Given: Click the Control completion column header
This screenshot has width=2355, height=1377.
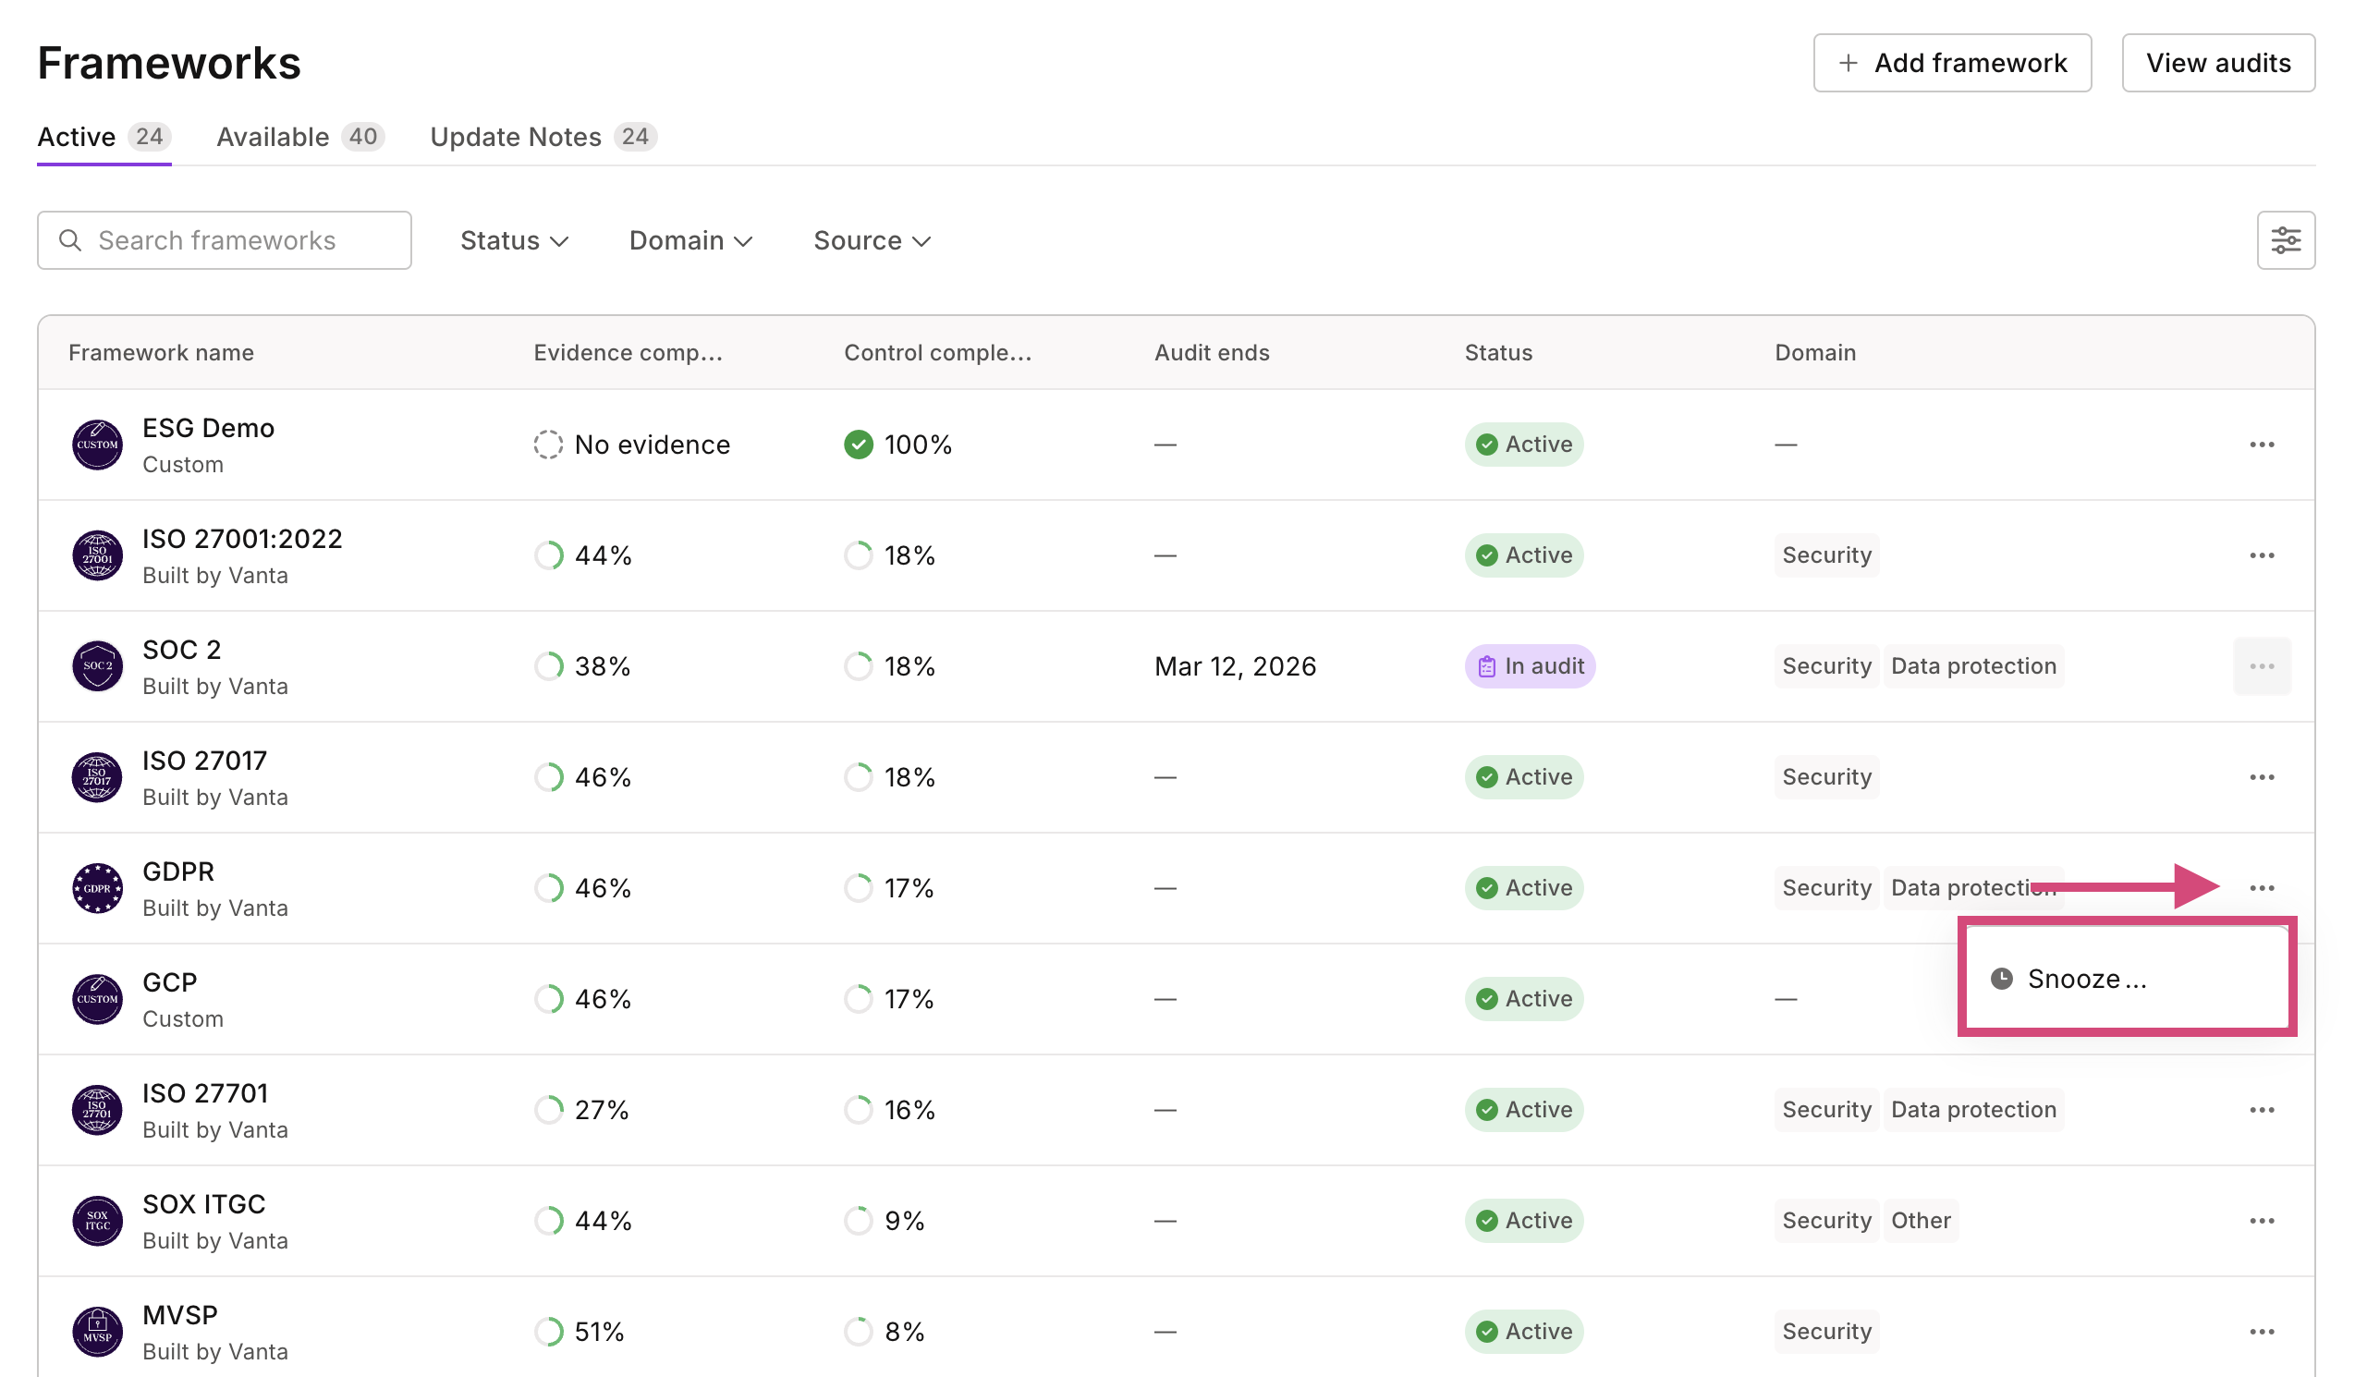Looking at the screenshot, I should (937, 353).
